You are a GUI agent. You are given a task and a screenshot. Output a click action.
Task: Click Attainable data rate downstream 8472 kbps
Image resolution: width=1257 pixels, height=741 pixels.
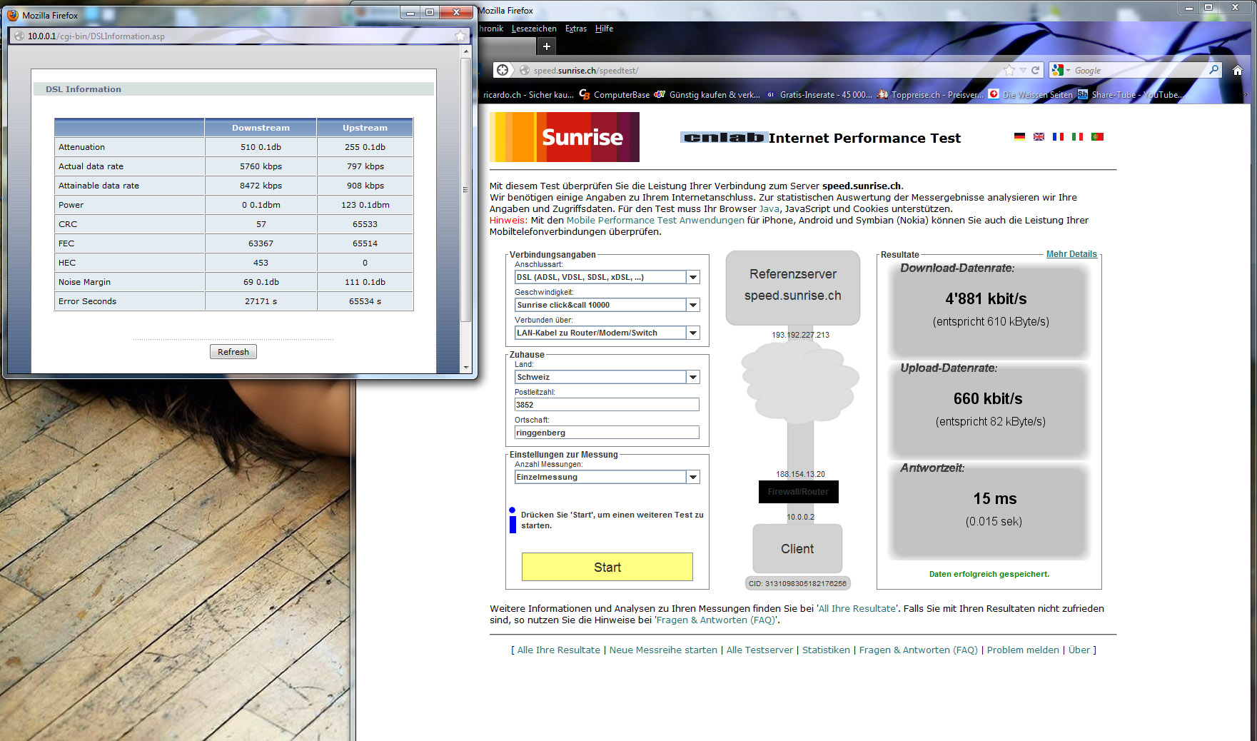(x=261, y=186)
